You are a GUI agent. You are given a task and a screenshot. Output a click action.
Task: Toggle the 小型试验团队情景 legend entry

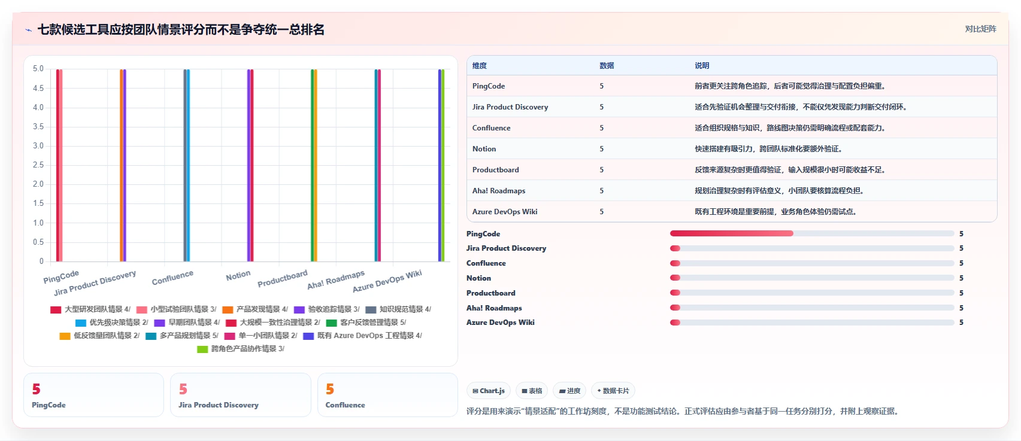click(177, 309)
